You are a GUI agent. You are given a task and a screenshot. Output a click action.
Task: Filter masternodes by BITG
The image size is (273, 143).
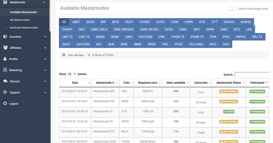click(115, 22)
